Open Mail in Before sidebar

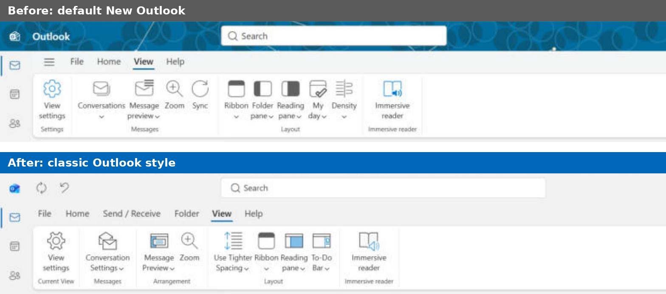coord(15,65)
